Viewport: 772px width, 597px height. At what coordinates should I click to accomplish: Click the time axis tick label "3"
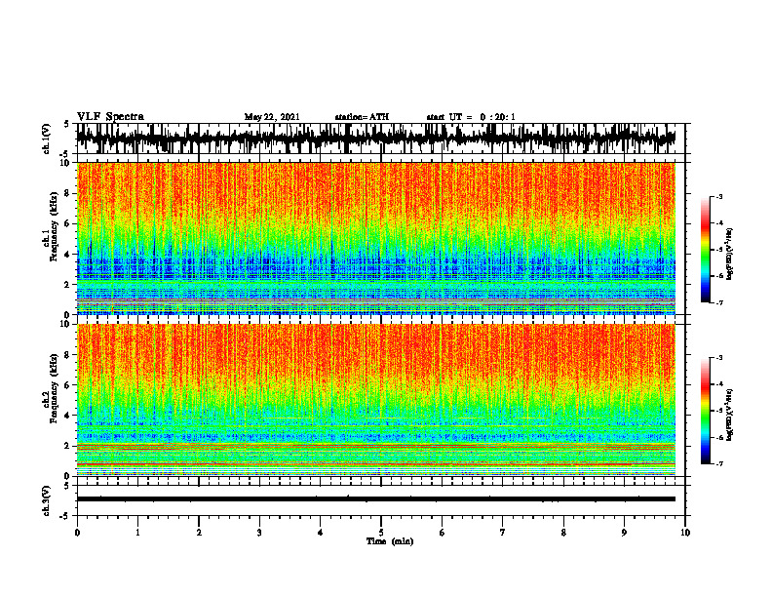[x=259, y=533]
